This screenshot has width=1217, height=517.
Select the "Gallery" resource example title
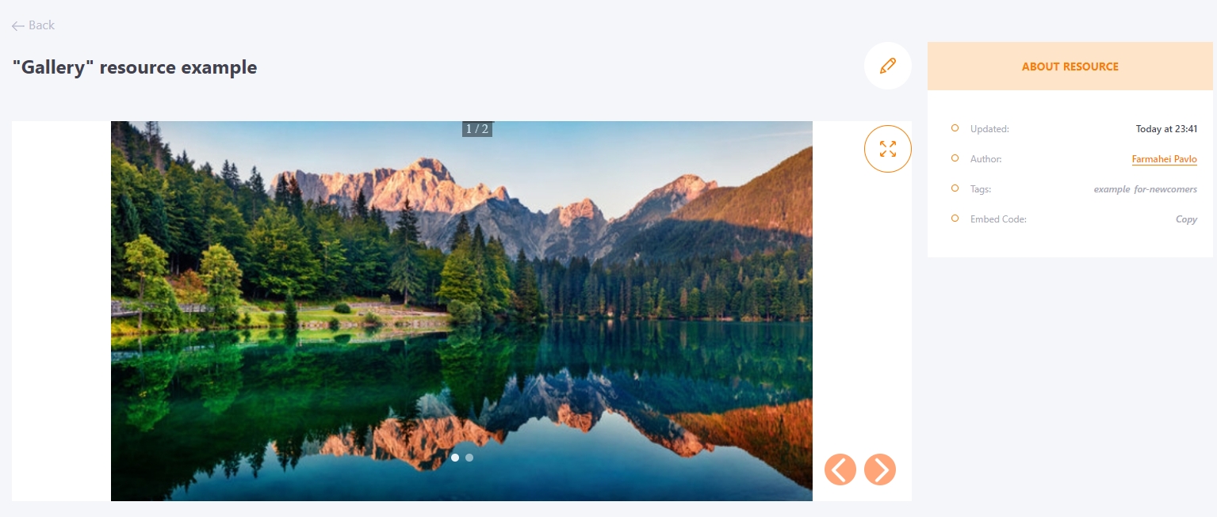pyautogui.click(x=135, y=67)
